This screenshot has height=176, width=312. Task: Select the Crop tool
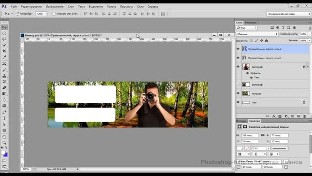point(4,51)
